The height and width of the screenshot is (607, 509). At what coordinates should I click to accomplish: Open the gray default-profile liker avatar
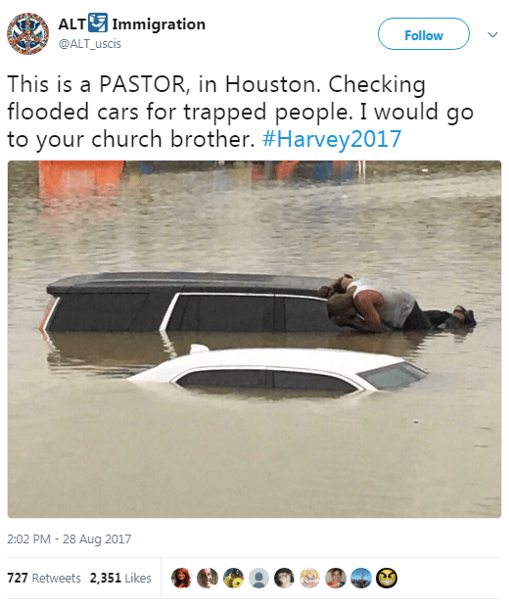point(258,578)
